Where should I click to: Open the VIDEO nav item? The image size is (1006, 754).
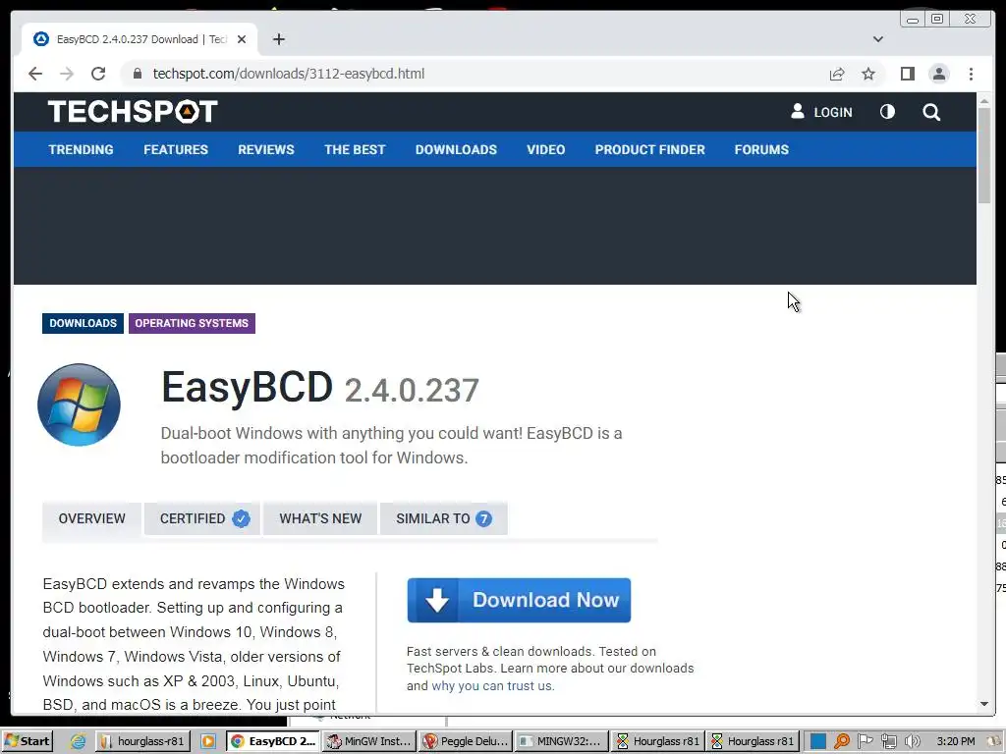[546, 149]
